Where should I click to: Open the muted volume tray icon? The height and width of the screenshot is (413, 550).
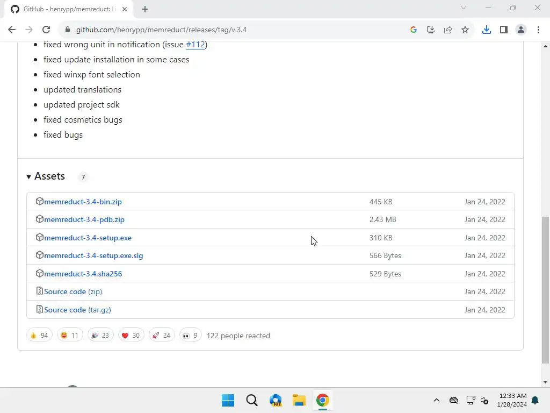coord(484,400)
